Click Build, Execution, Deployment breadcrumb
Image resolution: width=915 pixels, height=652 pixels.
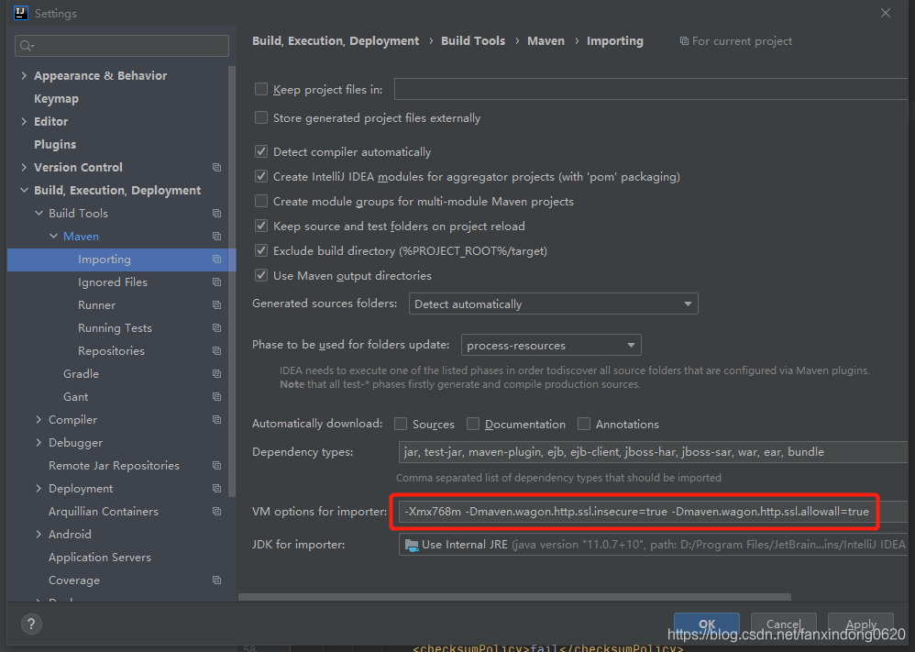tap(336, 41)
